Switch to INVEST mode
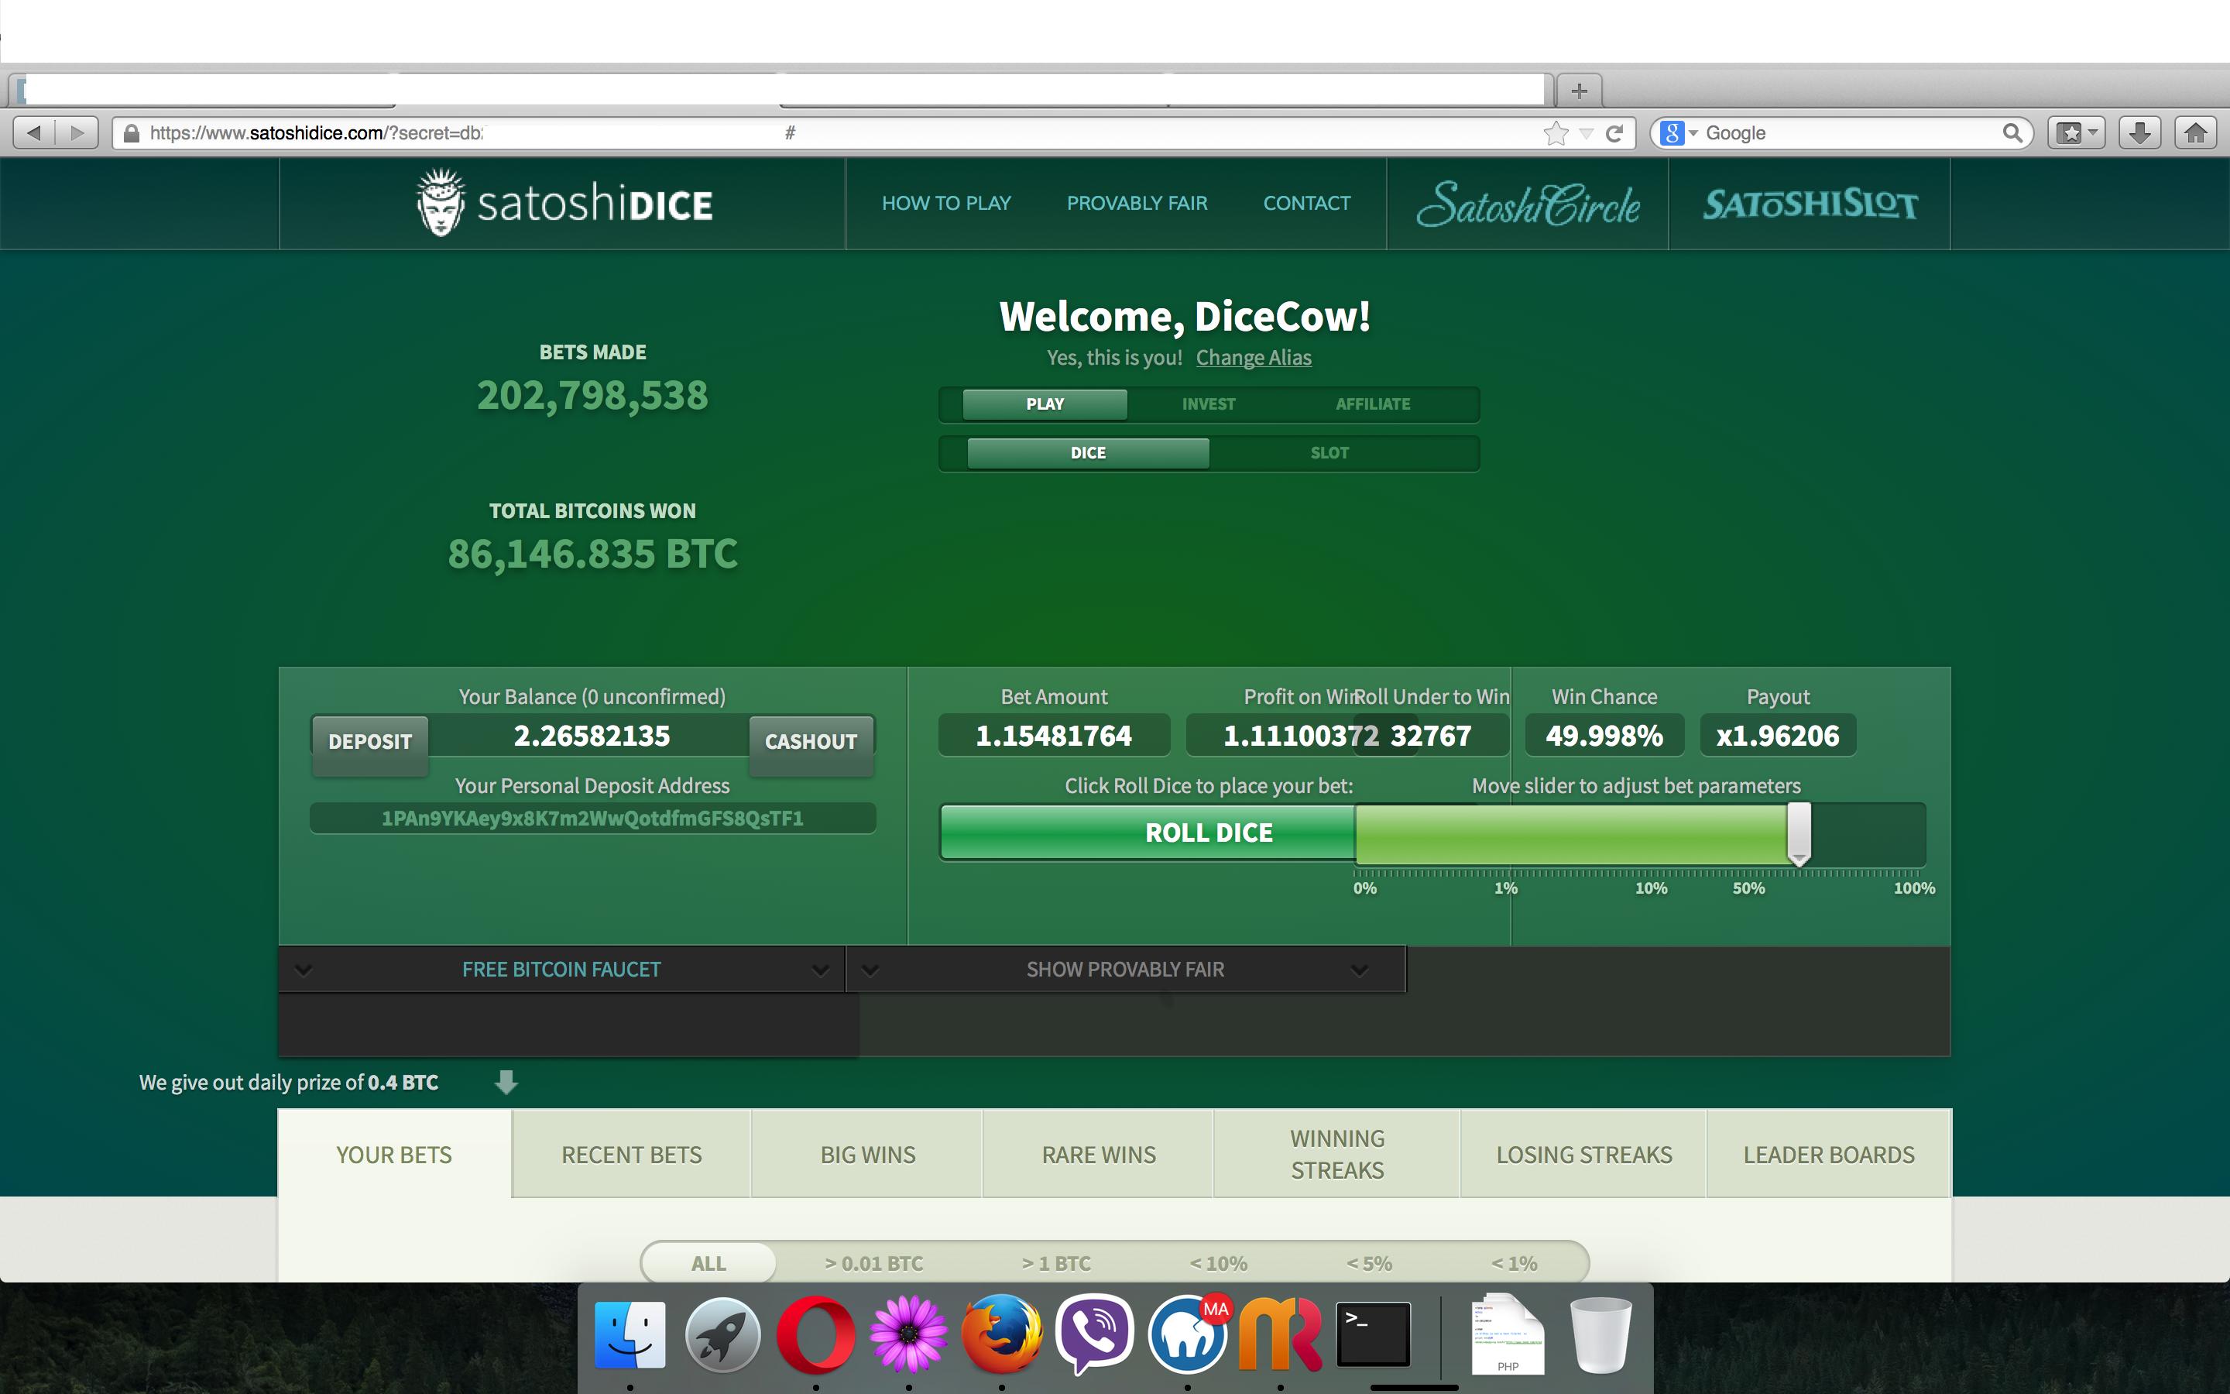2230x1394 pixels. coord(1208,403)
